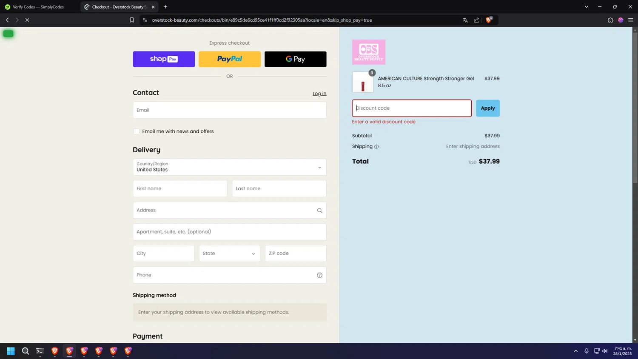Open Country/Region dropdown
The height and width of the screenshot is (359, 638).
[x=230, y=167]
